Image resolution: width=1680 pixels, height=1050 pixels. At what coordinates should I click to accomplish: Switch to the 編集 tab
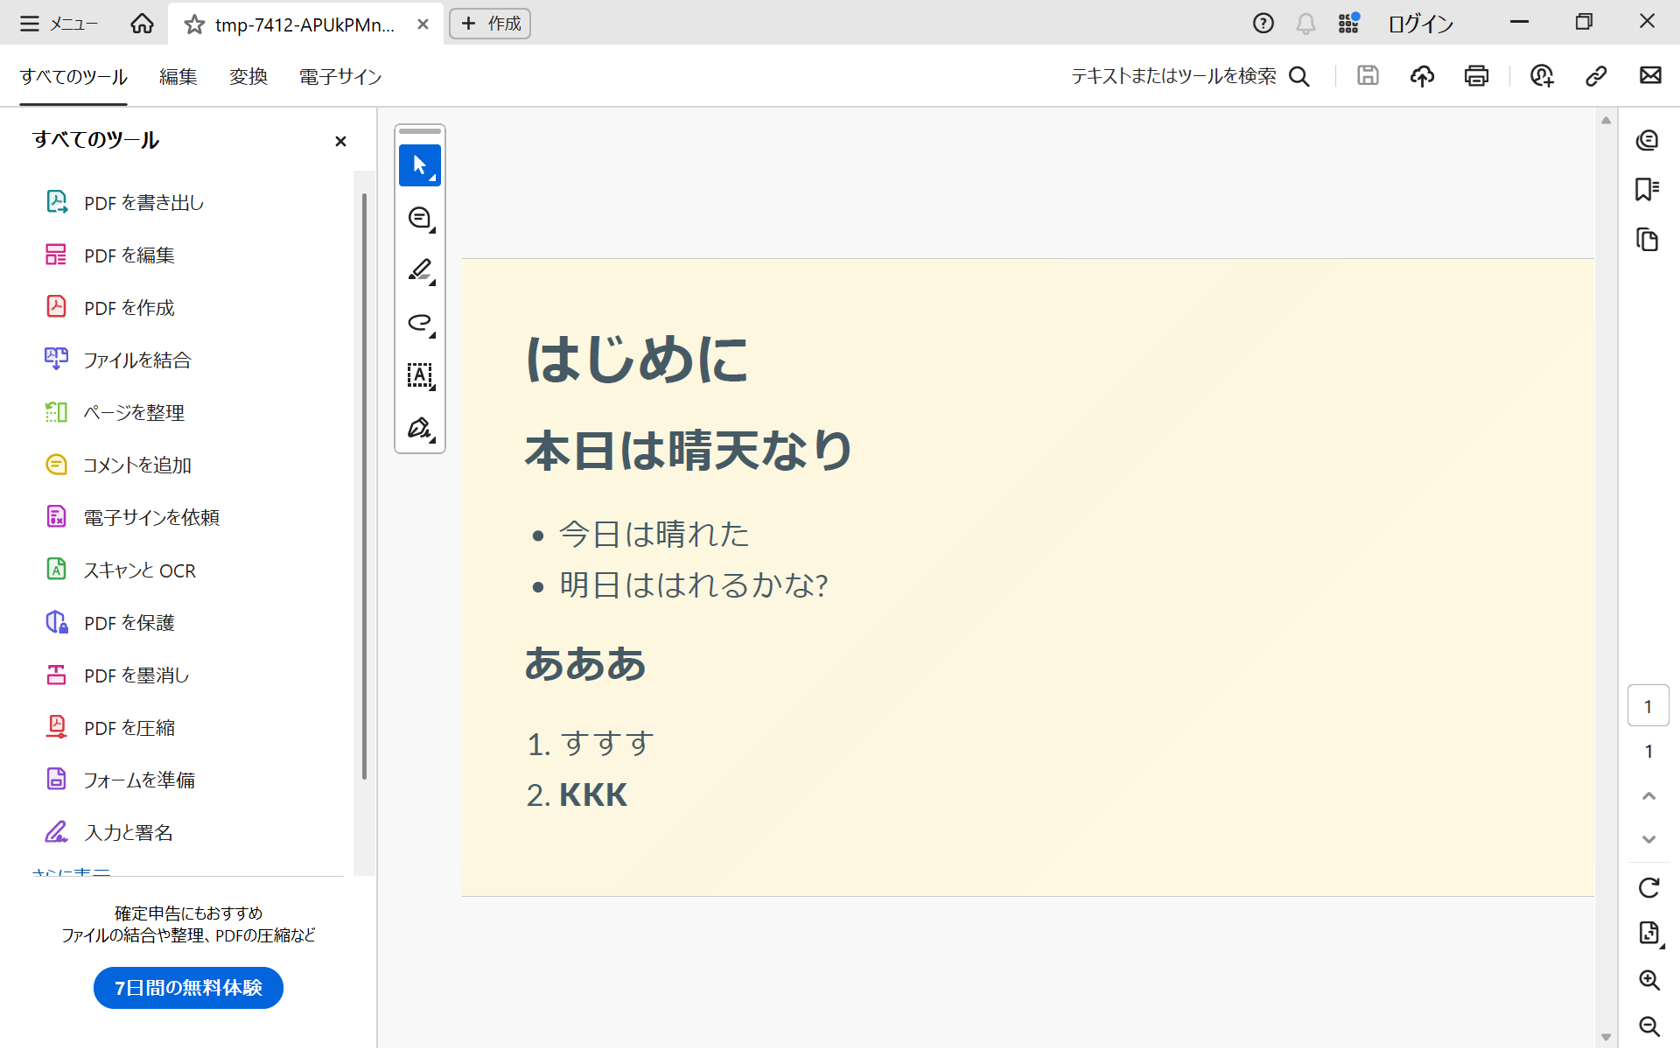(x=178, y=77)
